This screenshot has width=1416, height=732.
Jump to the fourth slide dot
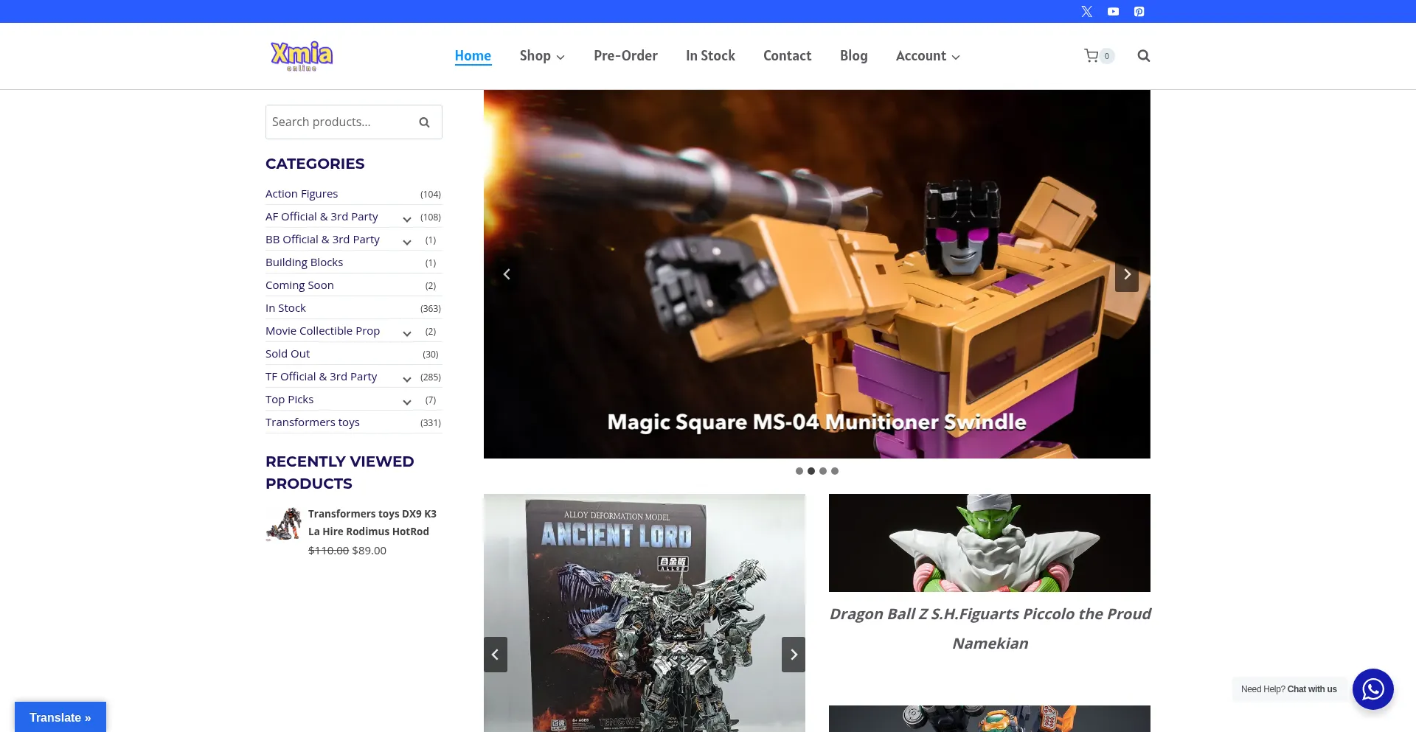(x=835, y=471)
